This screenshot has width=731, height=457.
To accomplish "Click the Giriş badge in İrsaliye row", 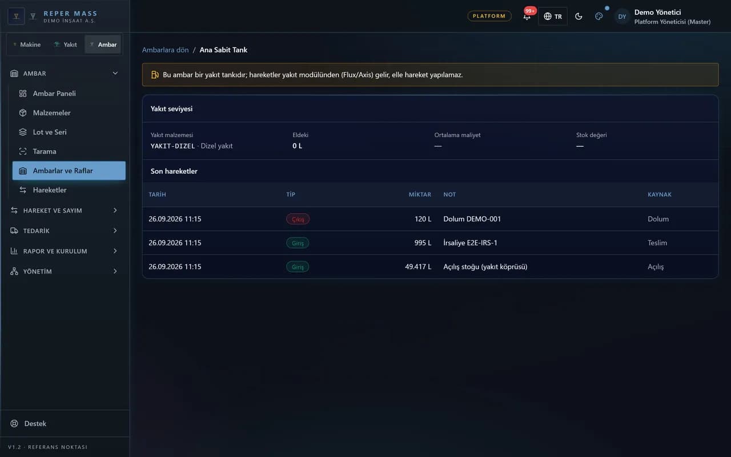I will [x=298, y=243].
